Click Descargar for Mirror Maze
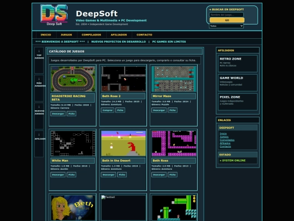 (x=159, y=110)
